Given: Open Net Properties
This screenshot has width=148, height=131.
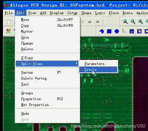Looking at the screenshot, I should click(x=47, y=105).
